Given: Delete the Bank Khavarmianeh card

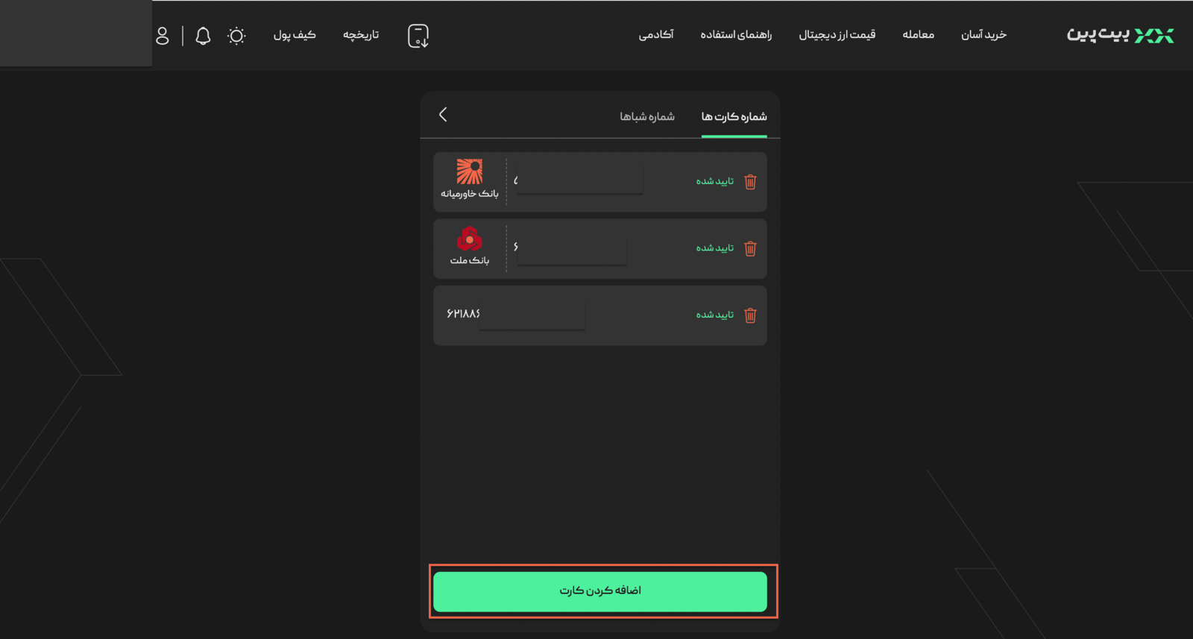Looking at the screenshot, I should pyautogui.click(x=750, y=182).
